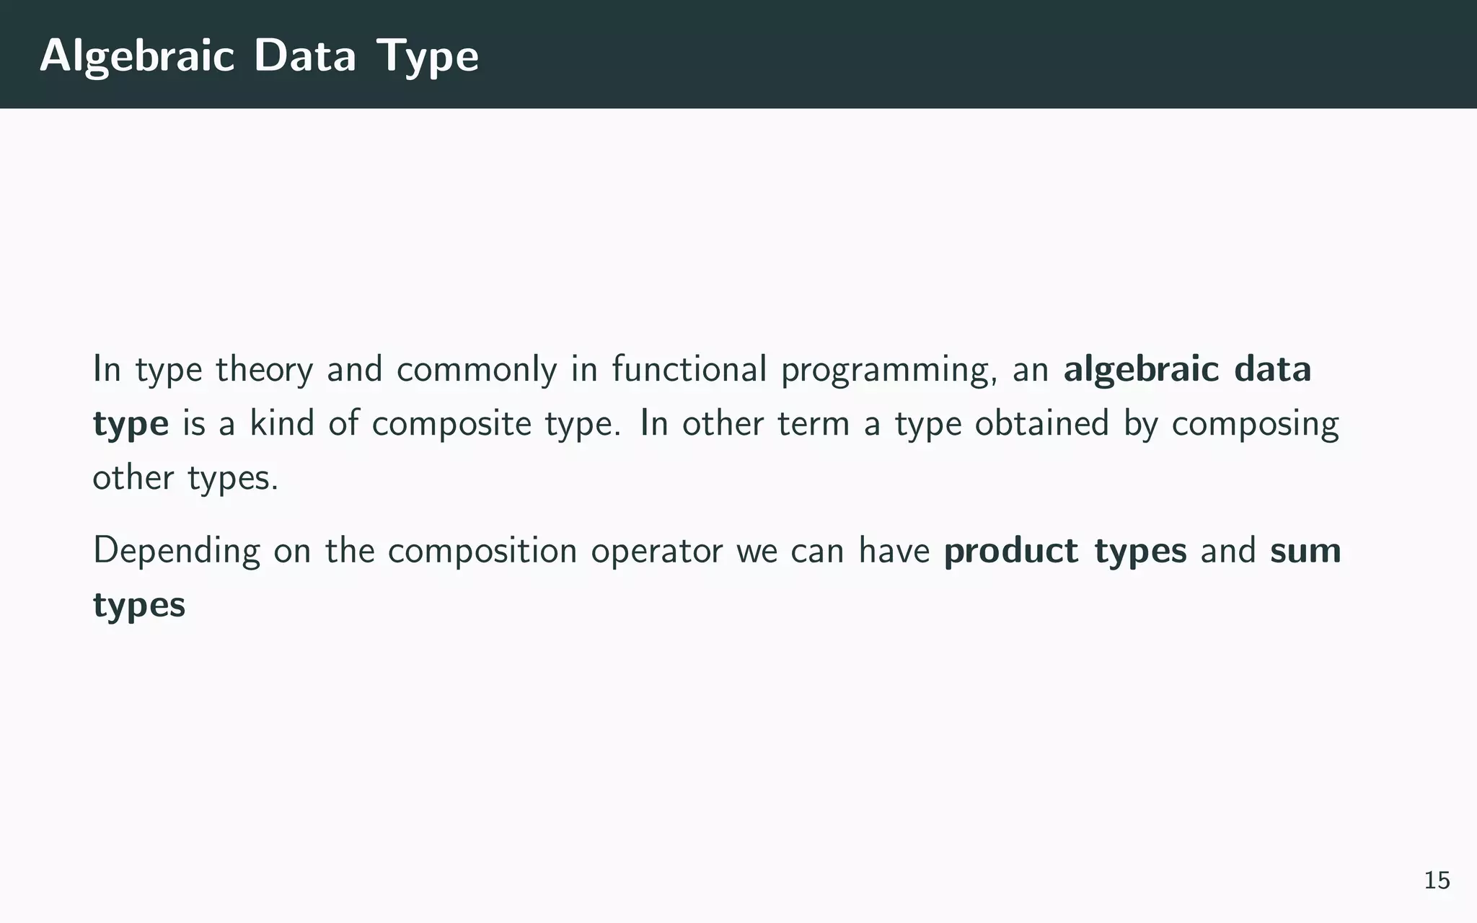Click the words composite type
The width and height of the screenshot is (1477, 923).
tap(495, 423)
